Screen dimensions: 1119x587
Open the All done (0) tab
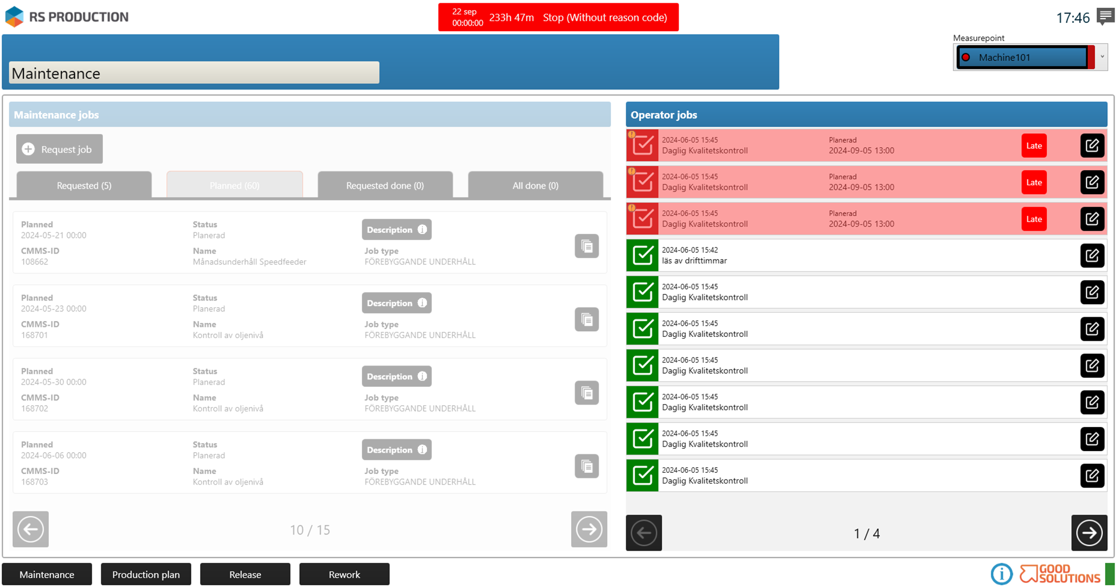point(535,185)
